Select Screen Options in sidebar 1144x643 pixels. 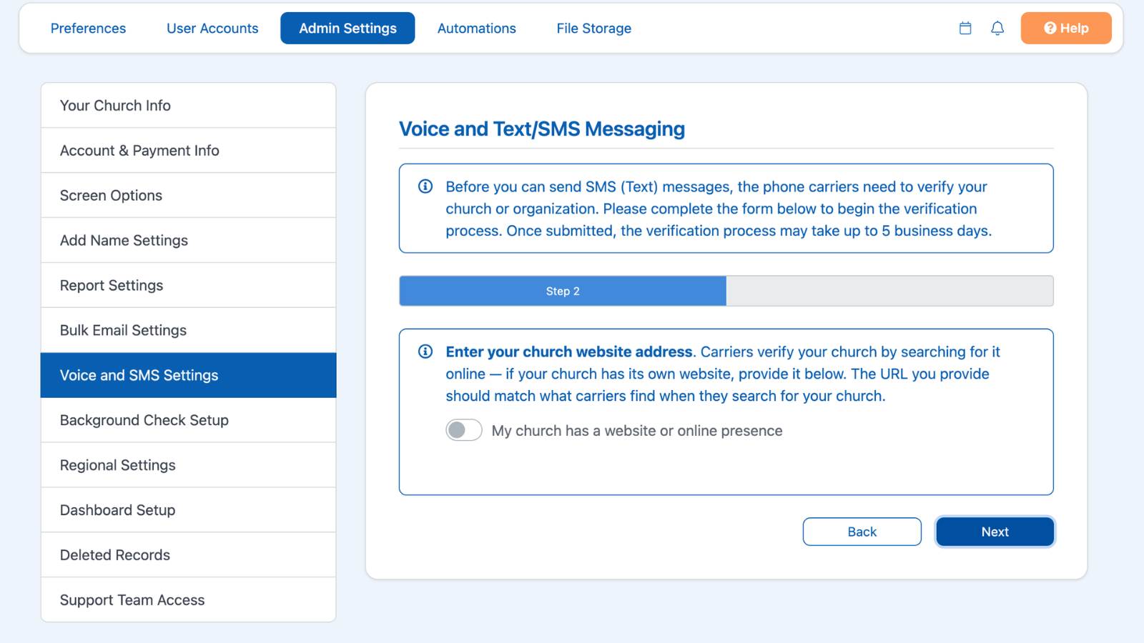click(188, 196)
